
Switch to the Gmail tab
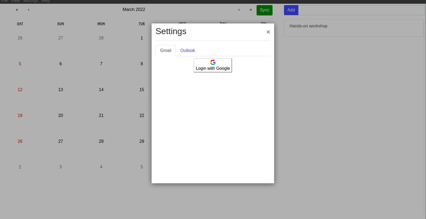tap(166, 51)
